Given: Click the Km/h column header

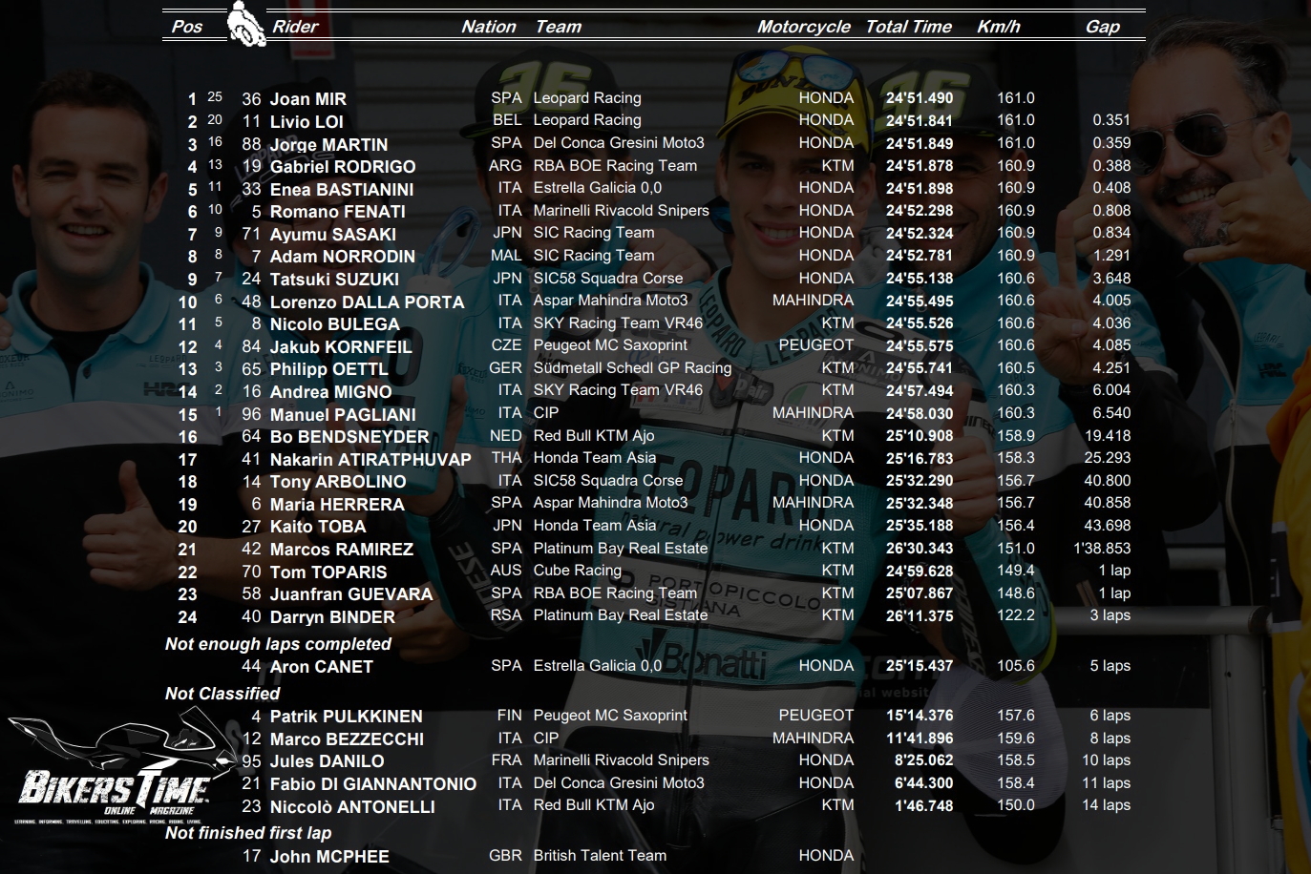Looking at the screenshot, I should click(x=999, y=27).
